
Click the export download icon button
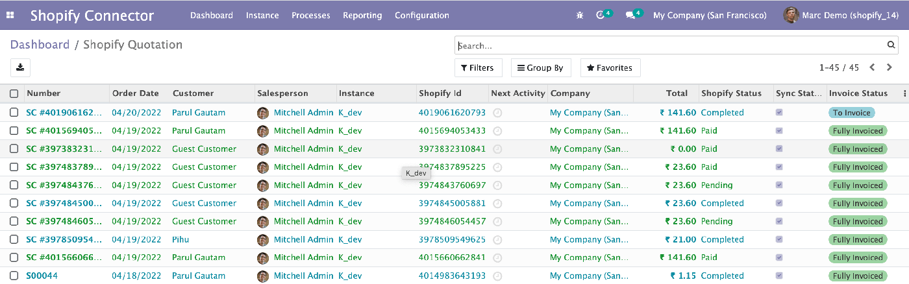[21, 67]
